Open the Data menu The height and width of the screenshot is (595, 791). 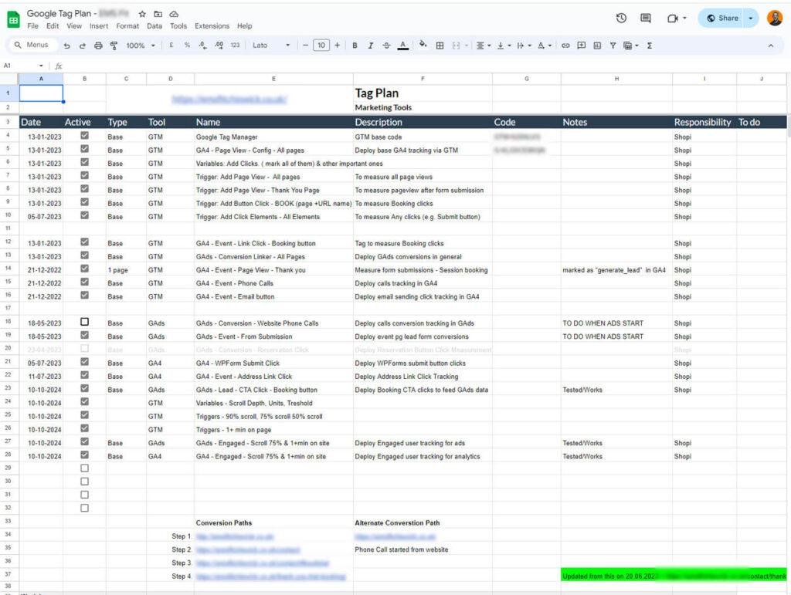[x=154, y=26]
